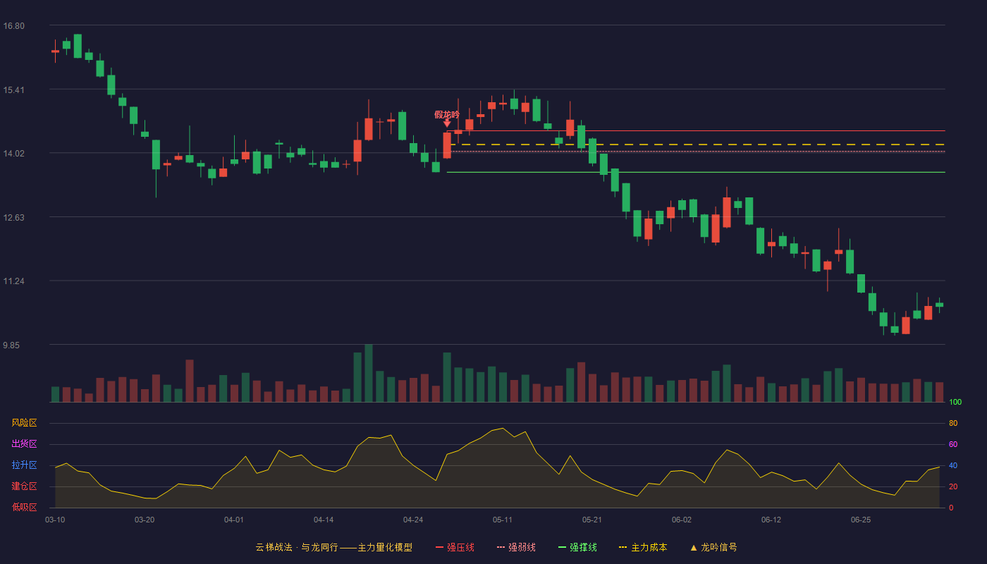Click the tallest green volume bar

click(369, 373)
